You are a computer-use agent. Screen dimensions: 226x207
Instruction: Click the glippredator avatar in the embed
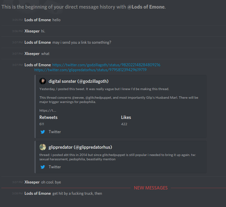click(43, 147)
